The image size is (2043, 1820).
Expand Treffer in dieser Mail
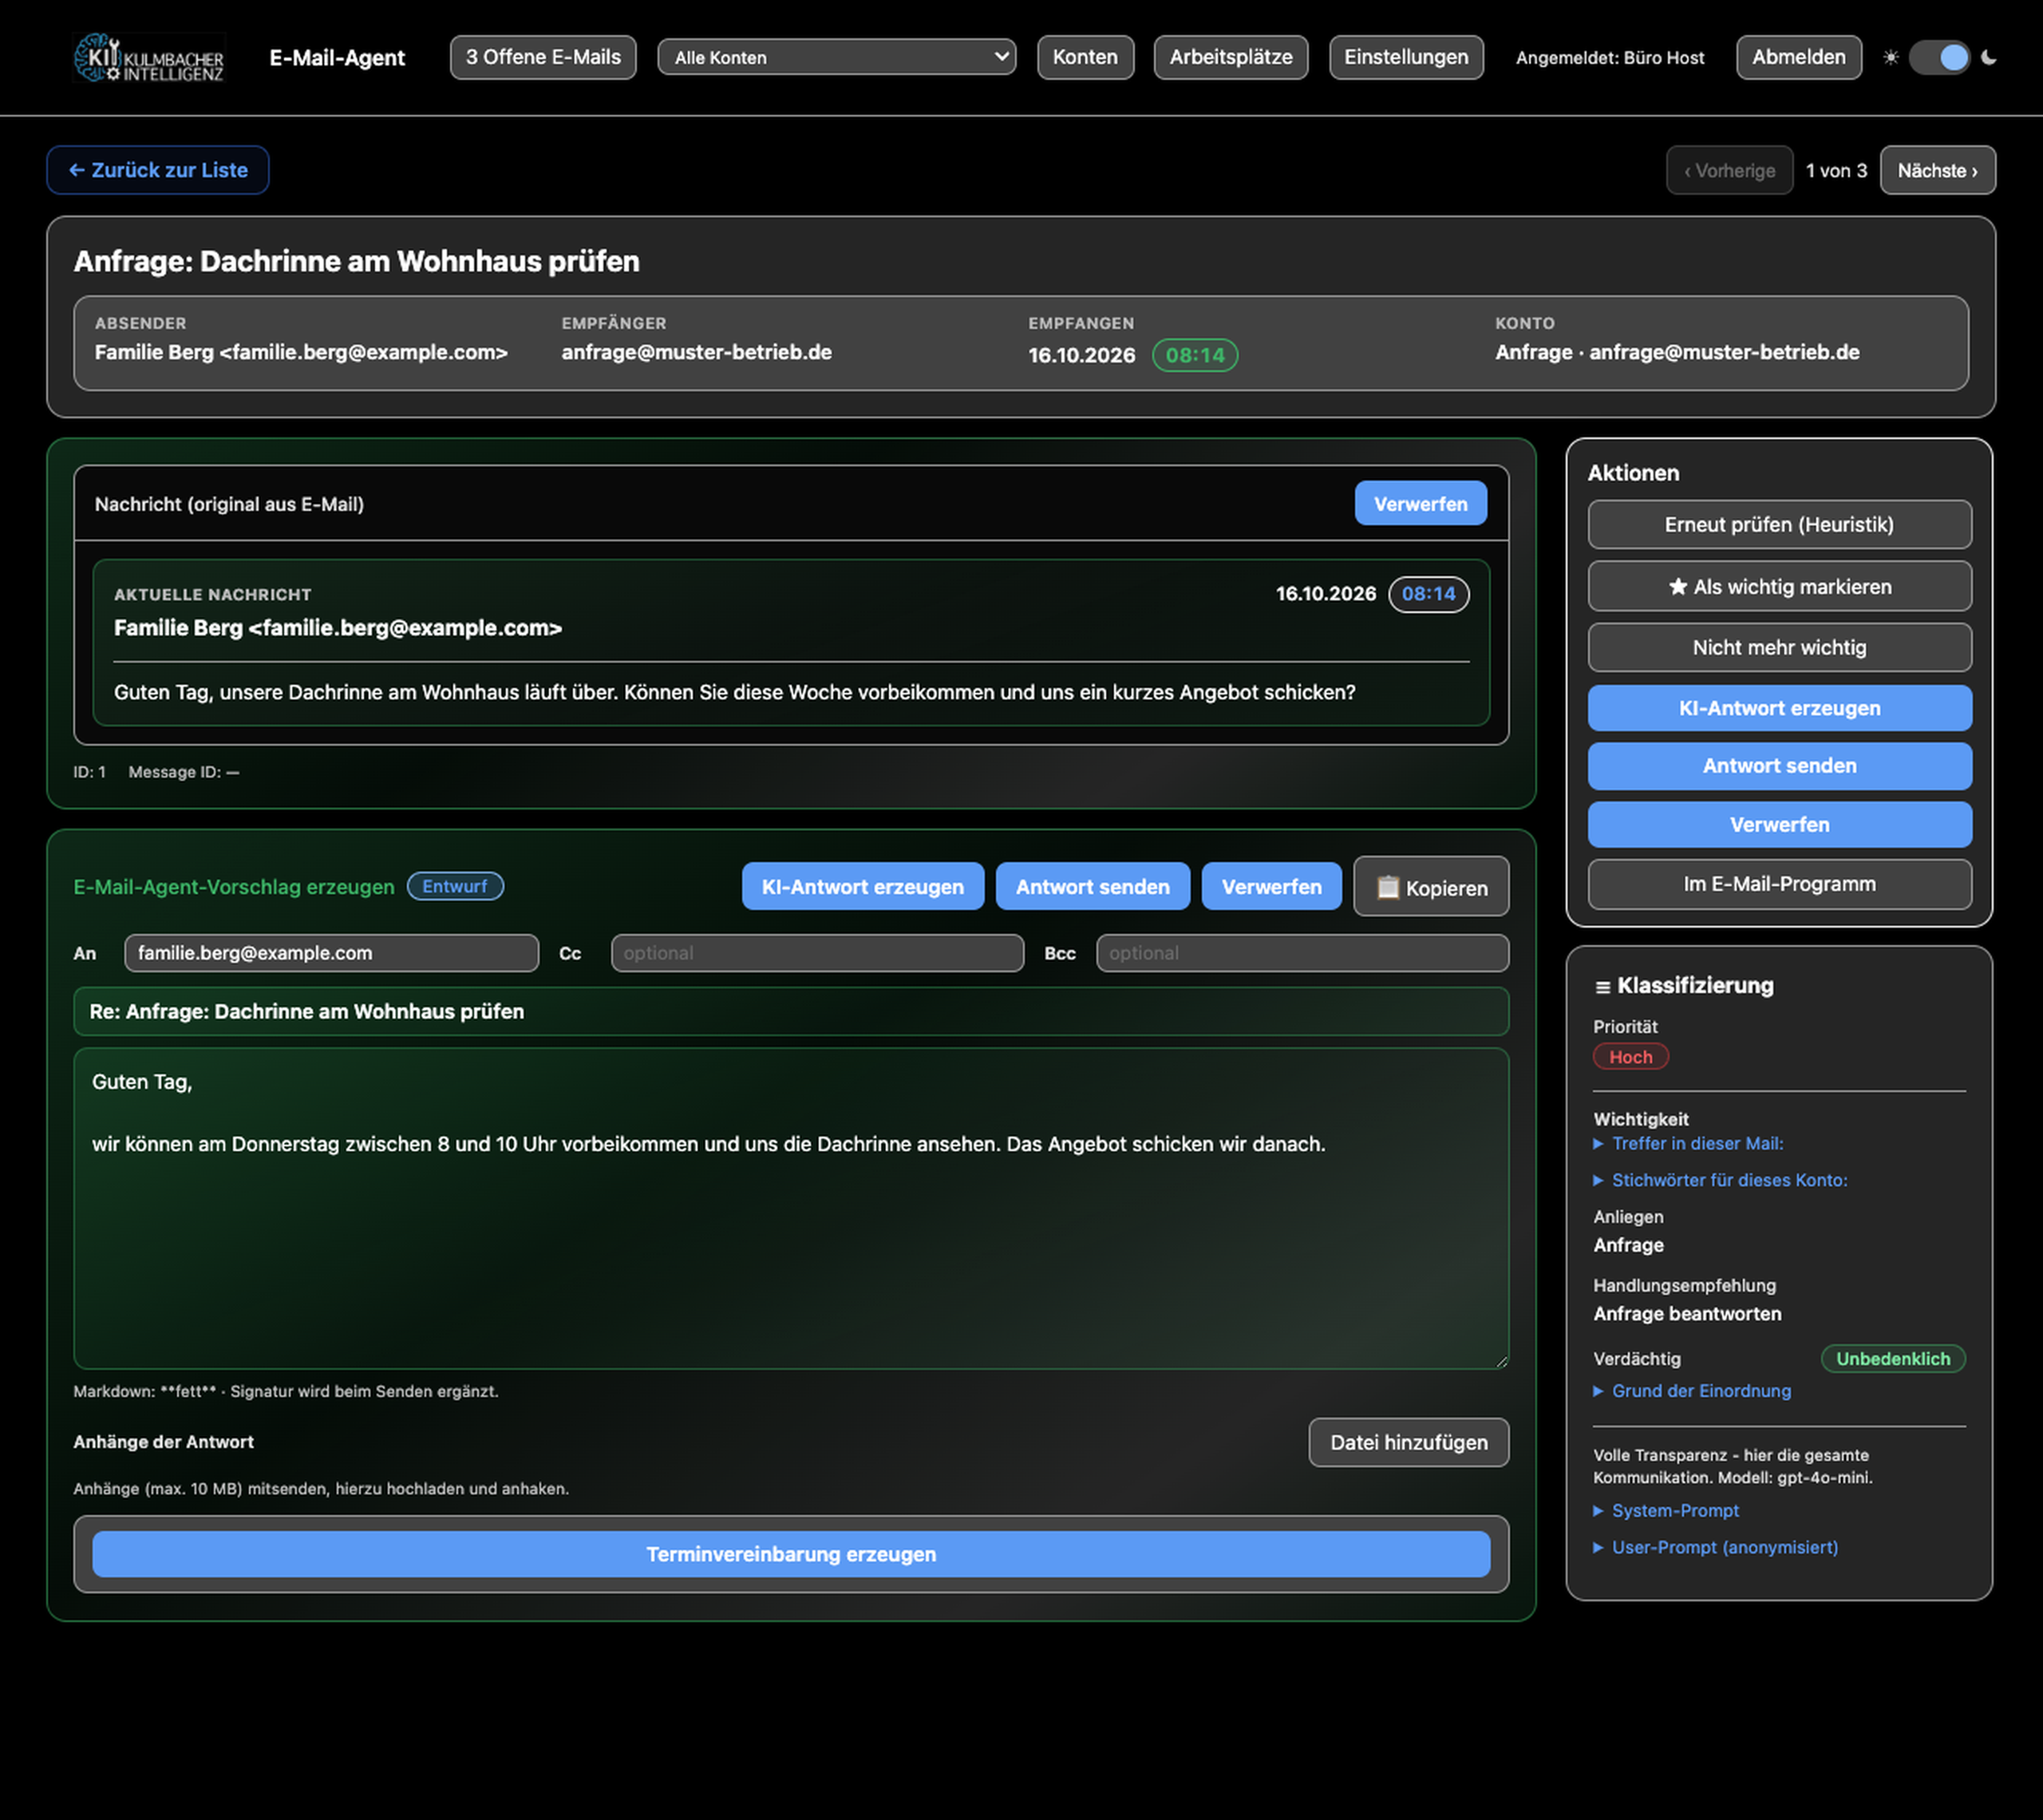point(1688,1144)
